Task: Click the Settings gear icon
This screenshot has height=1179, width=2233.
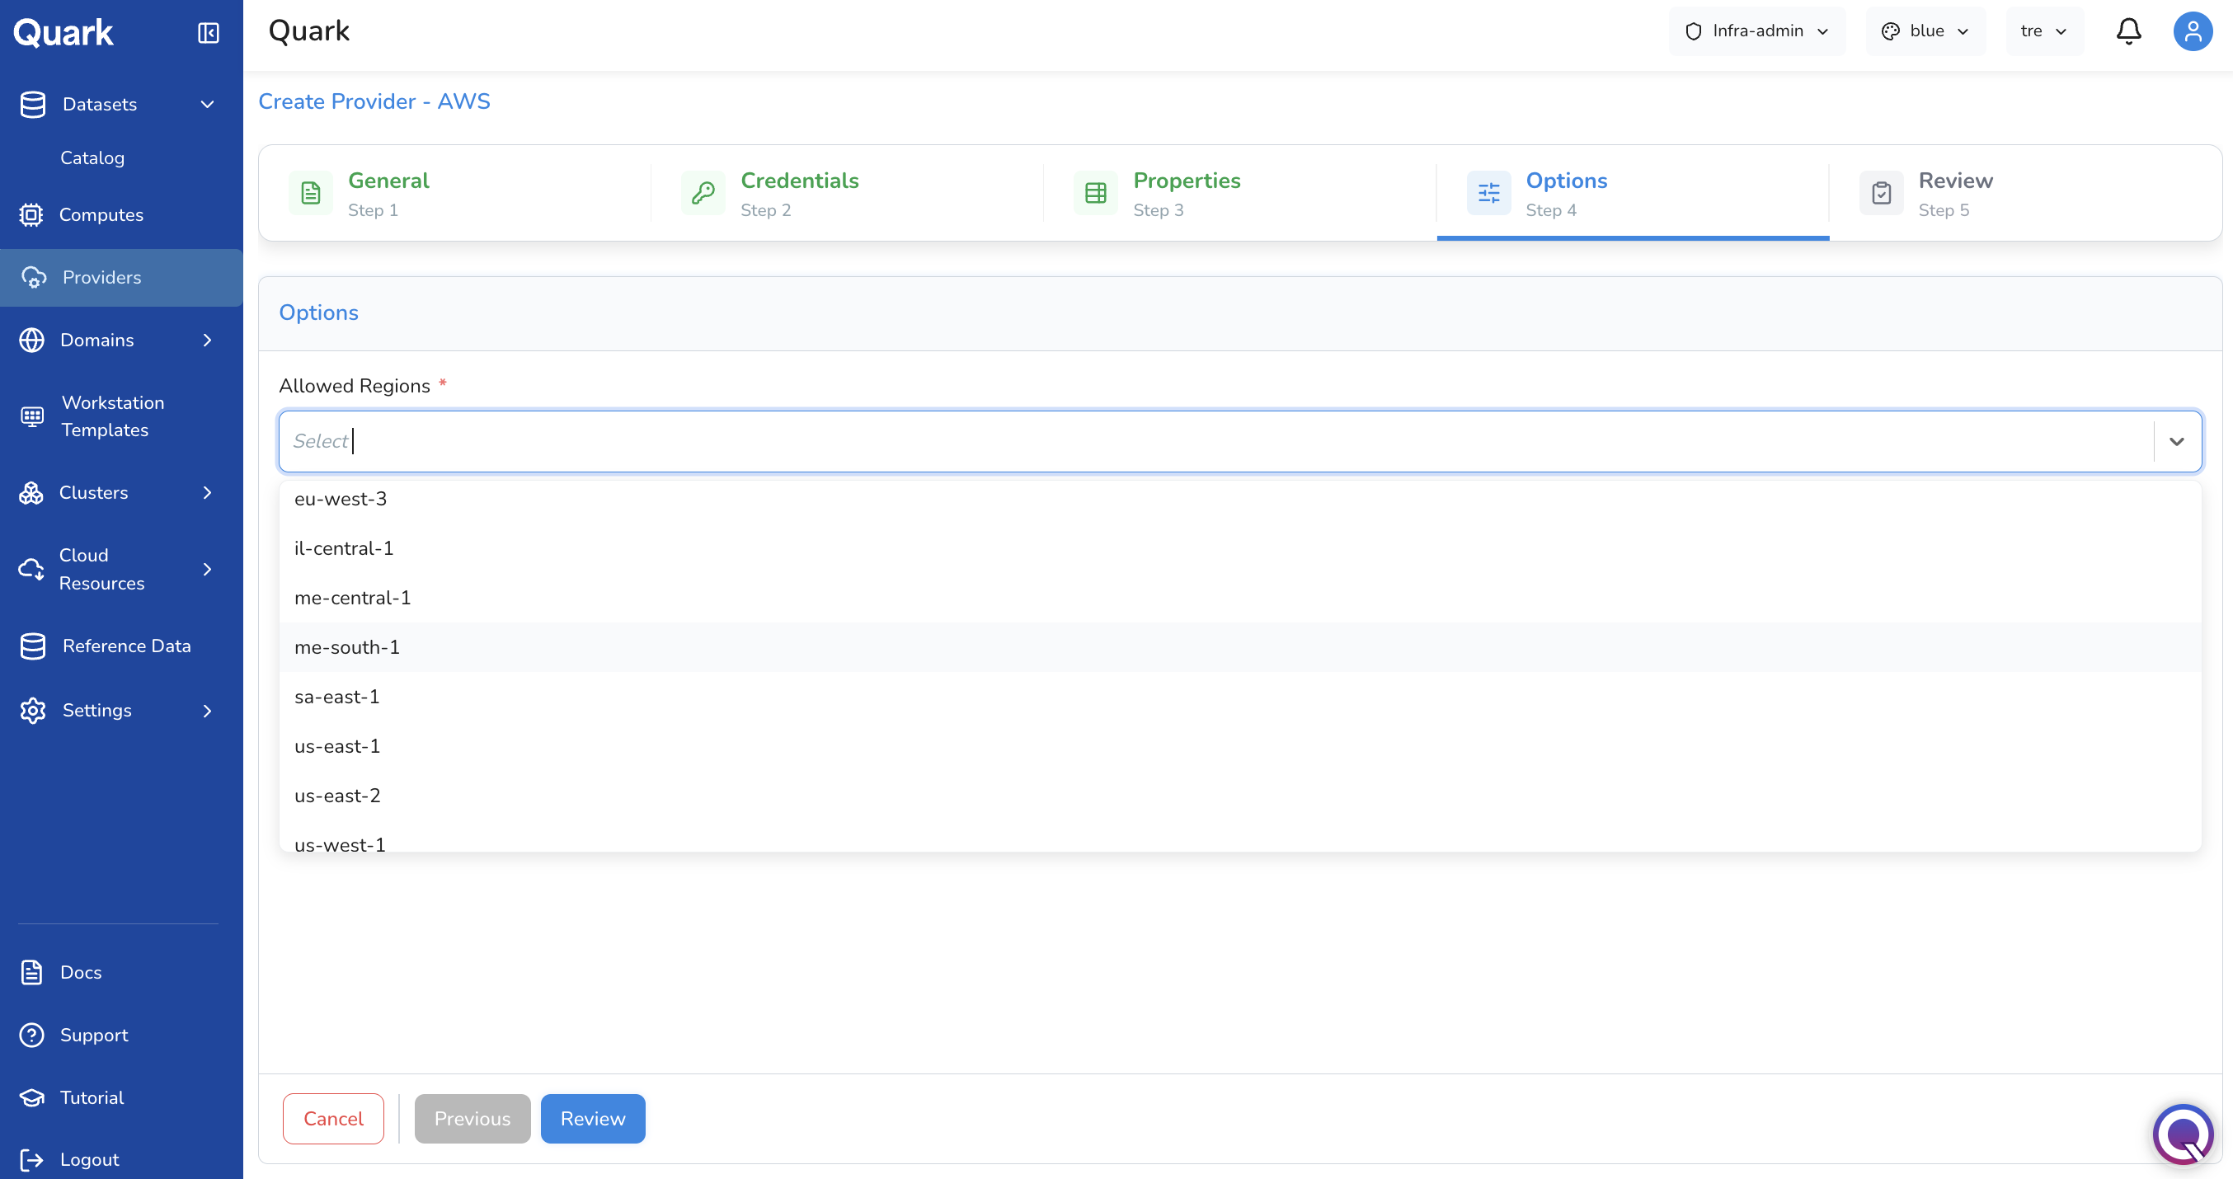Action: pos(33,710)
